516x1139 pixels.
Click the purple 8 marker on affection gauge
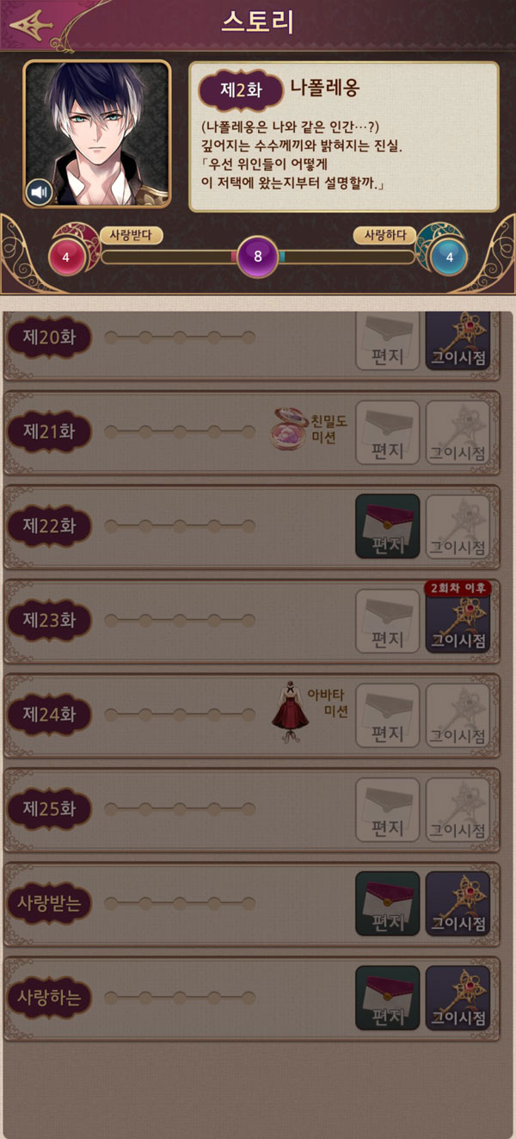coord(257,257)
